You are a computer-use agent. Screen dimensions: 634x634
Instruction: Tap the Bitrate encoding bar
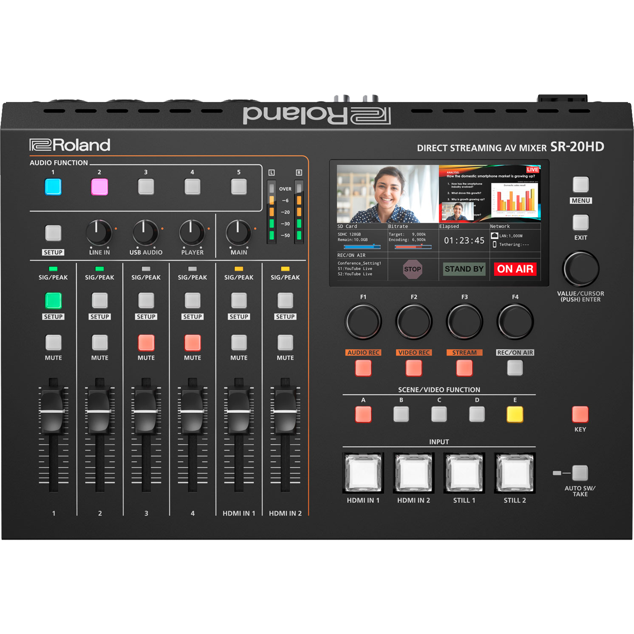(413, 246)
